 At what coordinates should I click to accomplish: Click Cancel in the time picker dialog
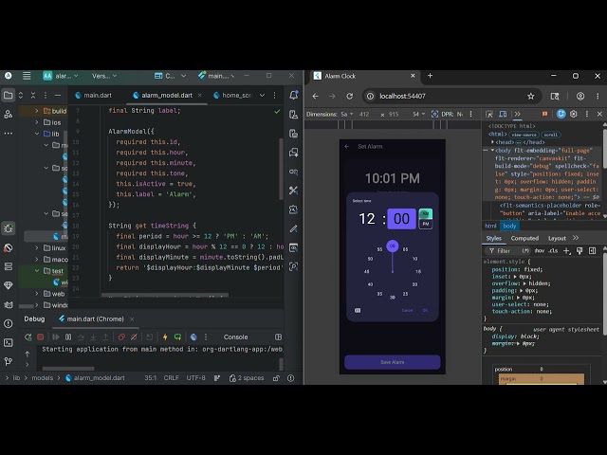coord(407,310)
